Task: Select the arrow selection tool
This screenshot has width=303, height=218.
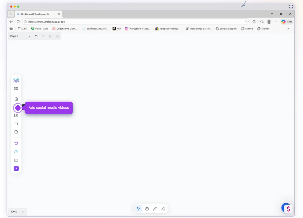Action: coord(139,209)
